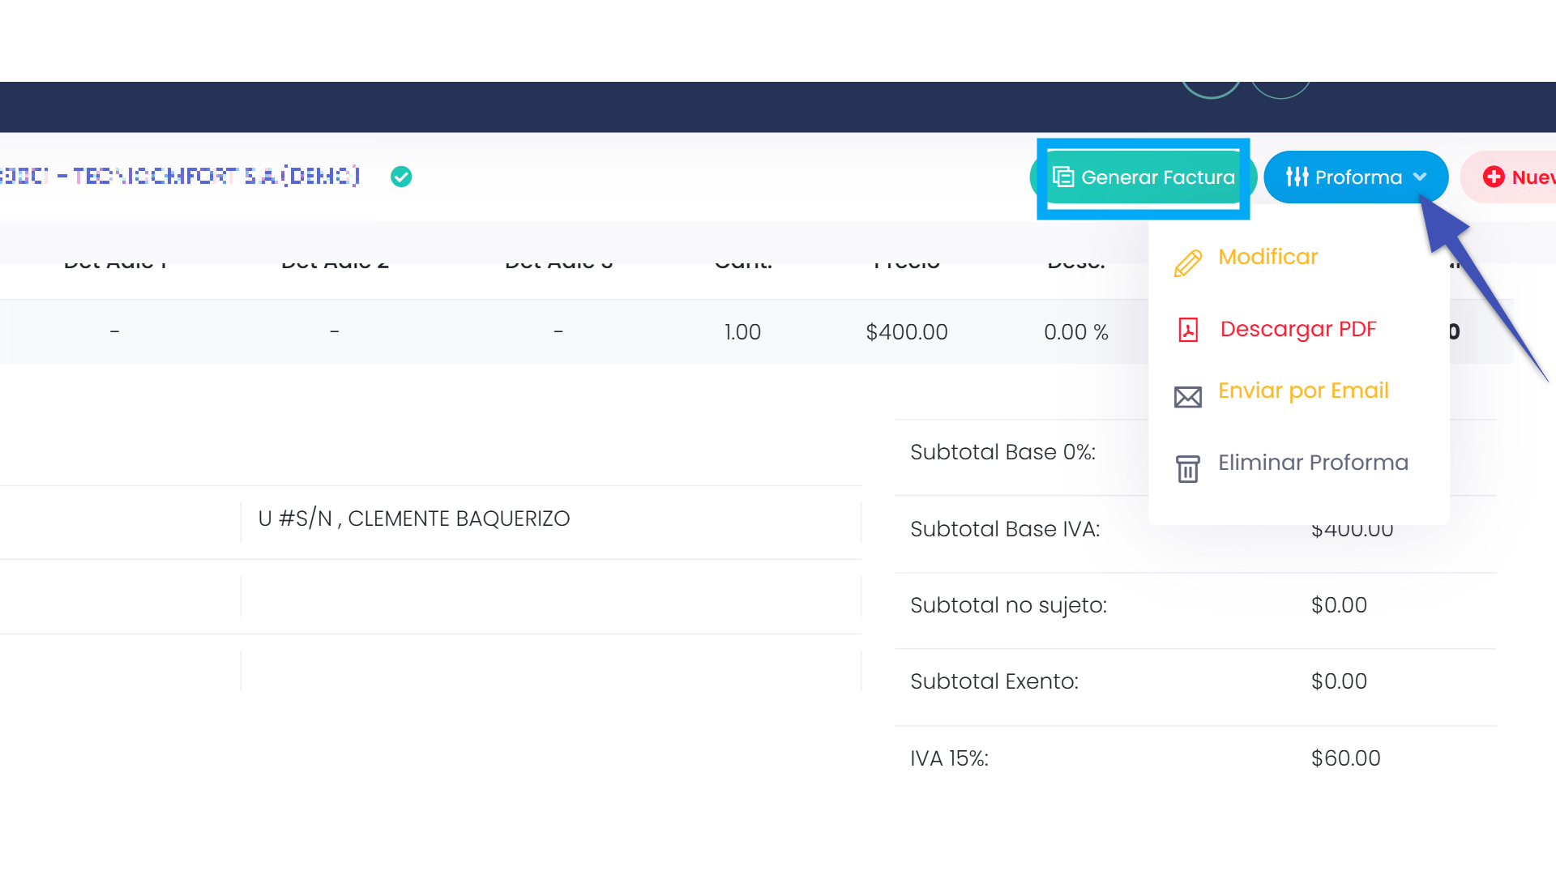The width and height of the screenshot is (1556, 875).
Task: Select Modificar from the Proforma menu
Action: (1268, 256)
